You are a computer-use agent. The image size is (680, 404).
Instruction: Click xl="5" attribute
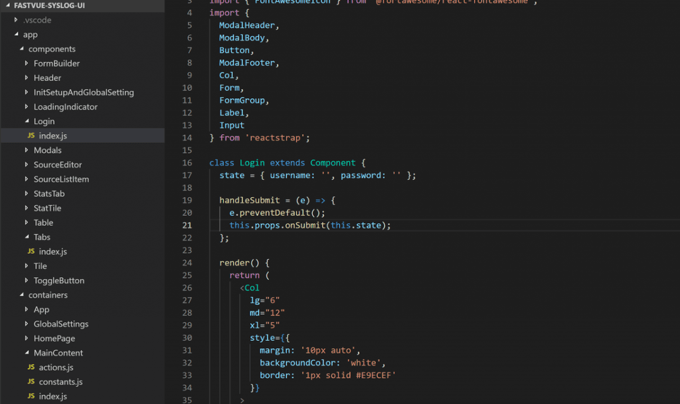coord(264,325)
